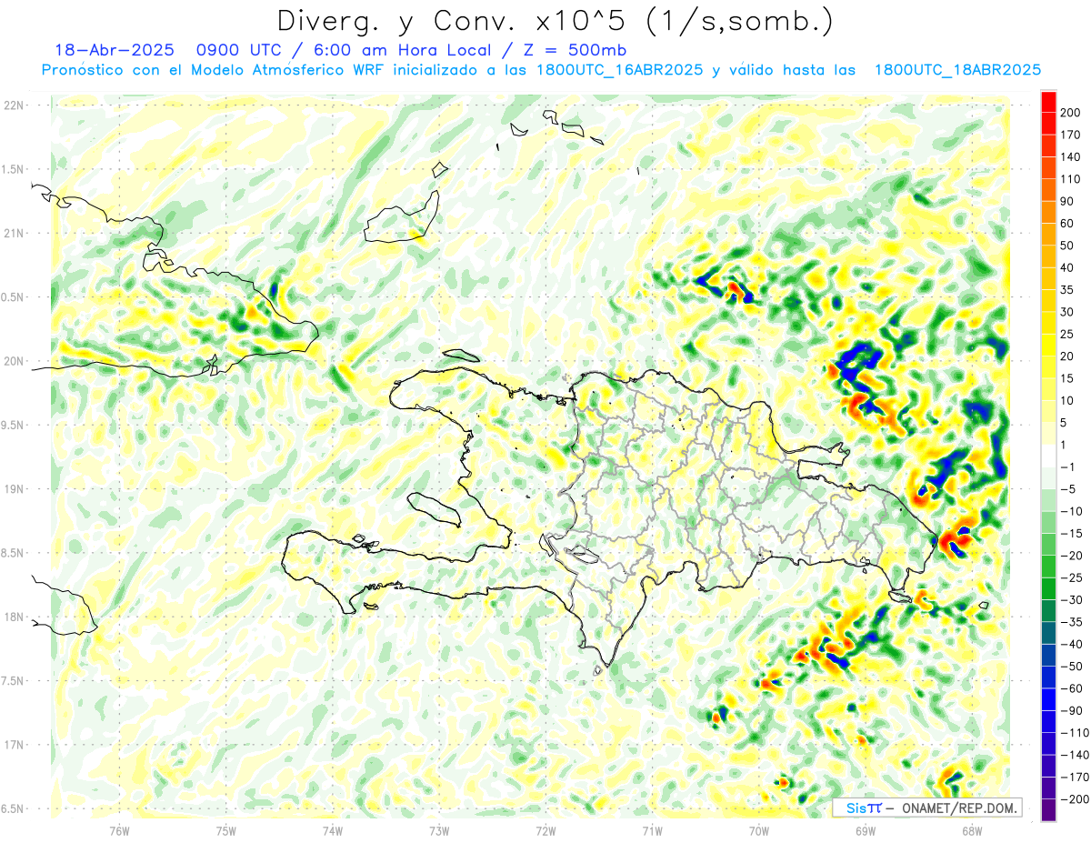Click the '0.5N' latitude label

click(14, 297)
